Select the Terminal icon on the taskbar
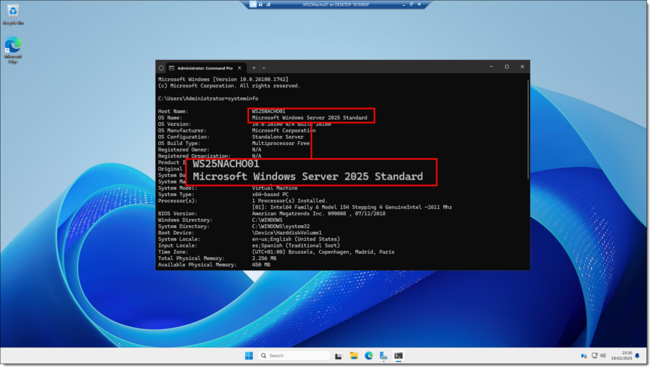This screenshot has height=369, width=652. (400, 356)
